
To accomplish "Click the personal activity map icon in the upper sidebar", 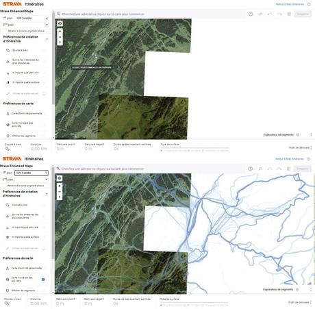I will click(8, 114).
